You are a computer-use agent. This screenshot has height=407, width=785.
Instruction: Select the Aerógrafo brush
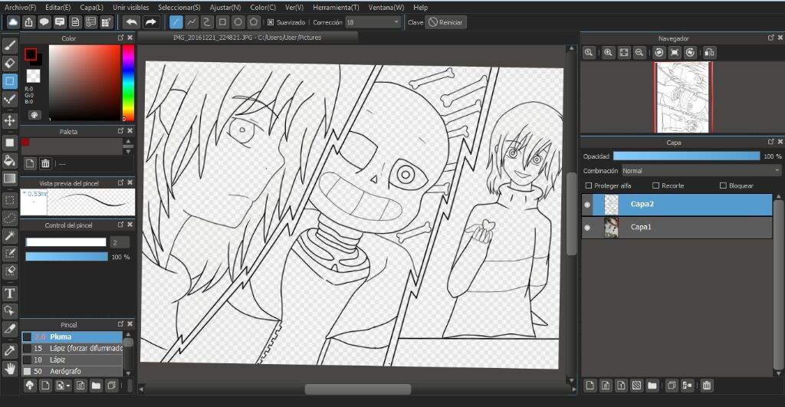pyautogui.click(x=72, y=372)
